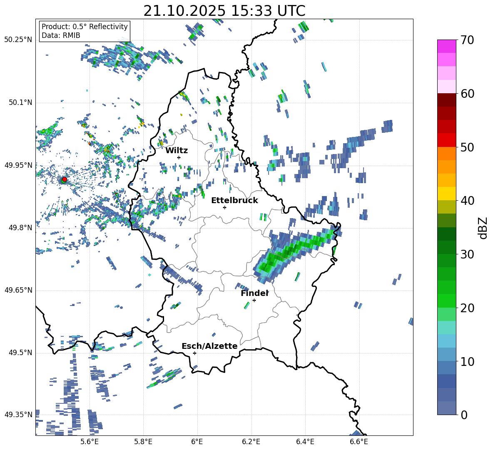Image resolution: width=493 pixels, height=450 pixels.
Task: Click the 20 label on the colorbar
Action: click(x=467, y=308)
